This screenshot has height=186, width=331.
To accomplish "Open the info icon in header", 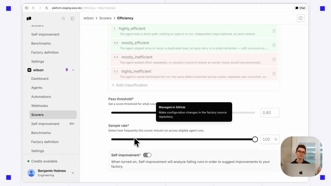I will 300,18.
